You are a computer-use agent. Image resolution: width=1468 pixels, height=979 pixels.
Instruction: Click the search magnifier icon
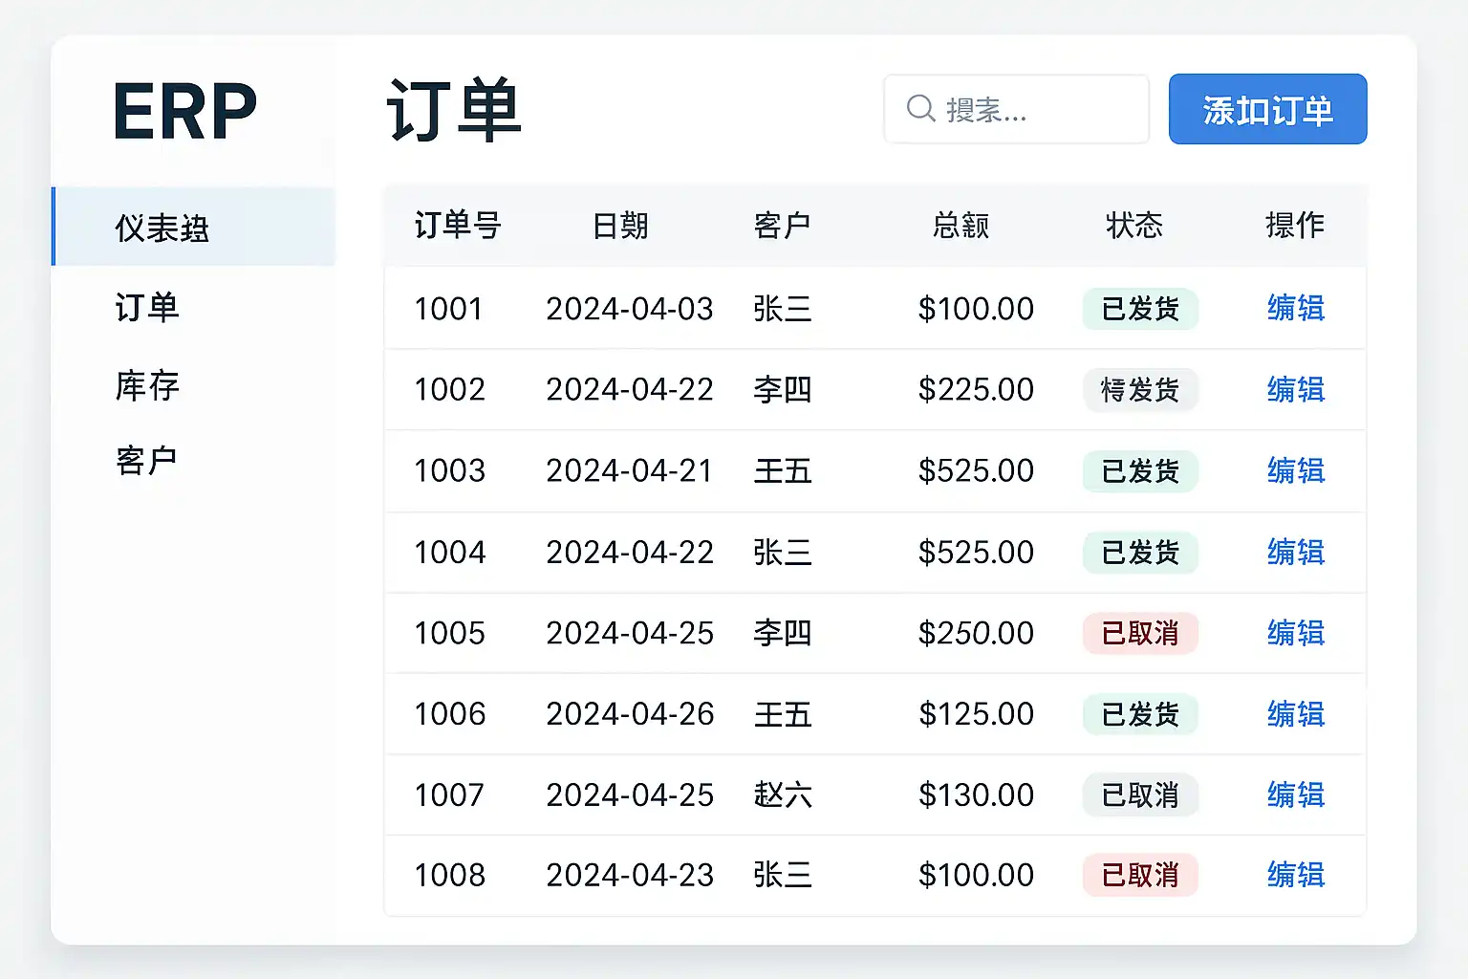coord(920,109)
